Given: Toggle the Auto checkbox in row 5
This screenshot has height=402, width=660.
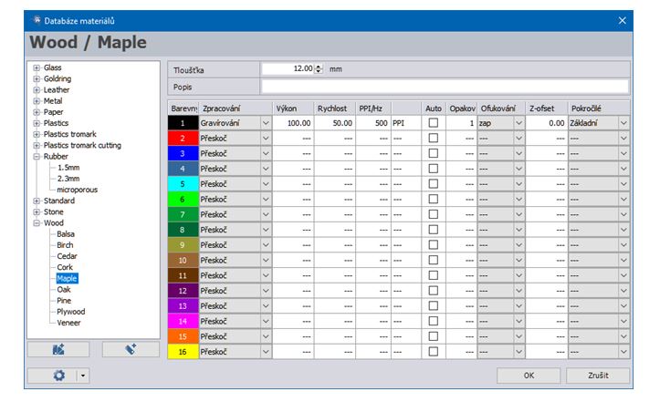Looking at the screenshot, I should click(434, 183).
